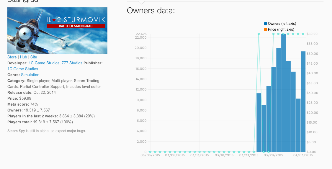
Task: Click the Price: $59.99 line
Action: coord(19,99)
